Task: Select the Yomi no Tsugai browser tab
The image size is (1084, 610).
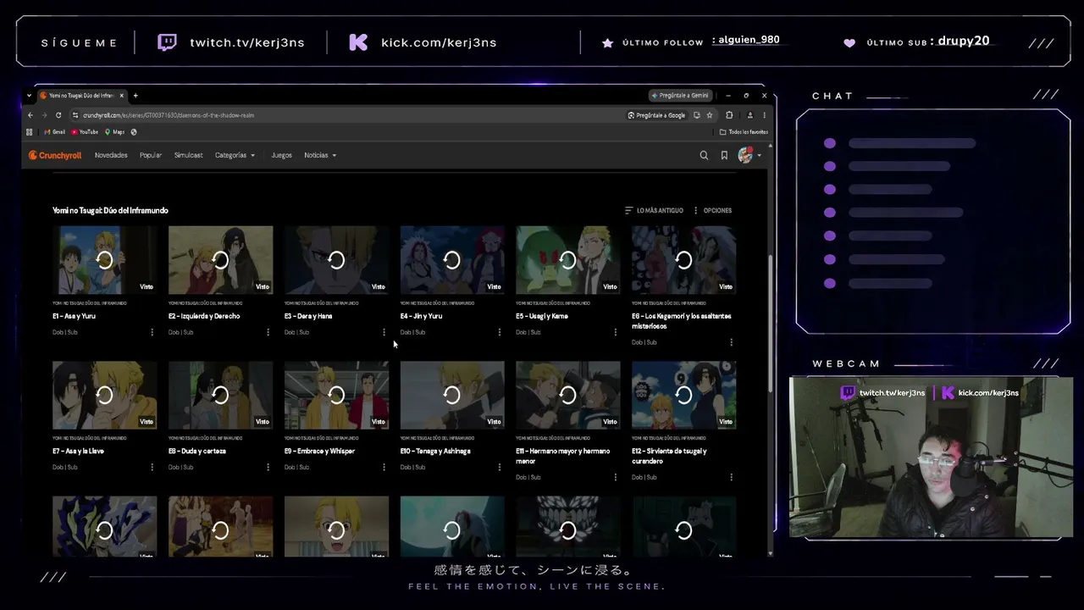Action: (83, 96)
